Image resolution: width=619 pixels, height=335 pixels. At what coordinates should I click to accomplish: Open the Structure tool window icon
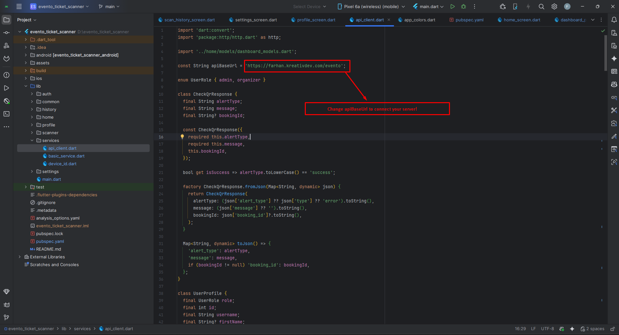[6, 46]
